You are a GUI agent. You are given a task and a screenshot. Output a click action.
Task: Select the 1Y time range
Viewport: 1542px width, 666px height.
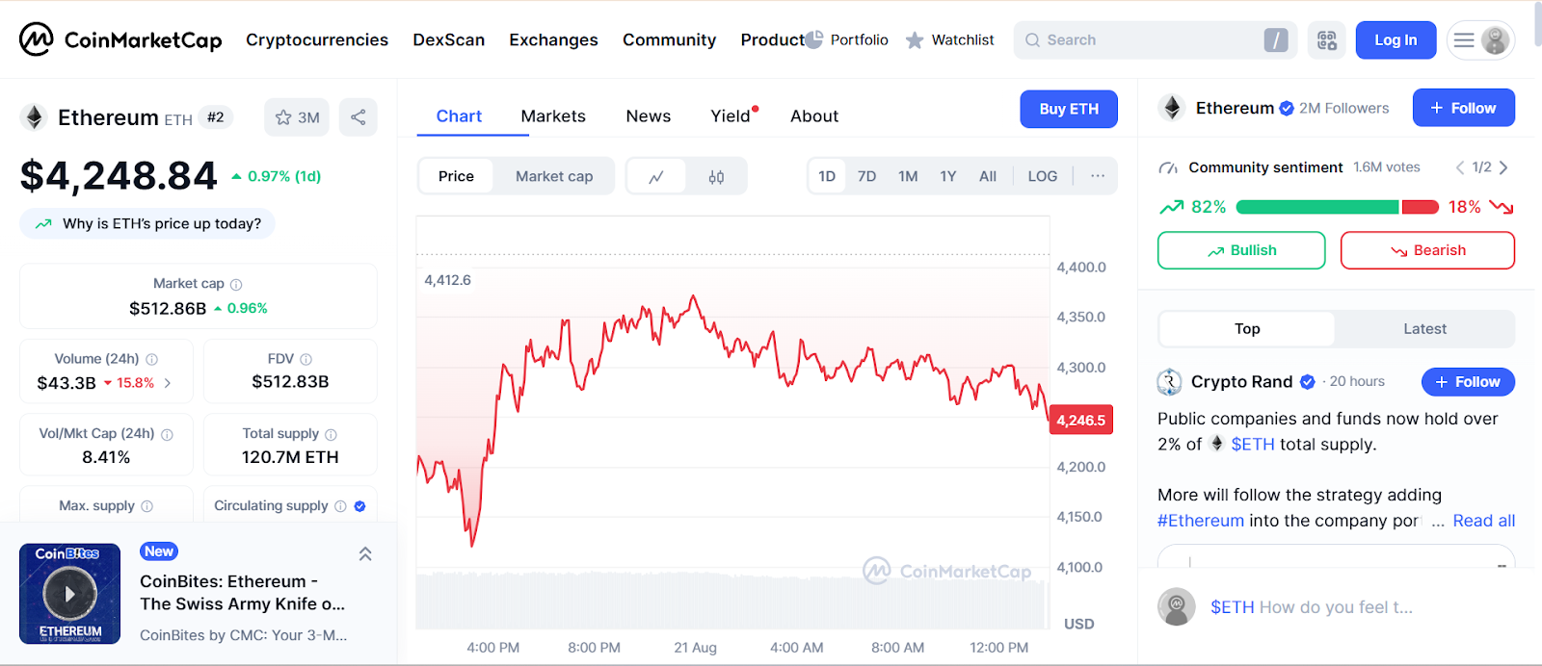[948, 176]
